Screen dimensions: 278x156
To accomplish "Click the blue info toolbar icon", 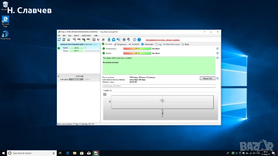I will (139, 40).
